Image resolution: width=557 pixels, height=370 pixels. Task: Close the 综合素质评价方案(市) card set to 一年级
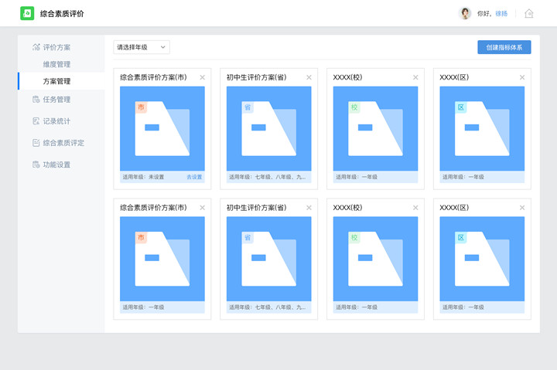point(202,208)
